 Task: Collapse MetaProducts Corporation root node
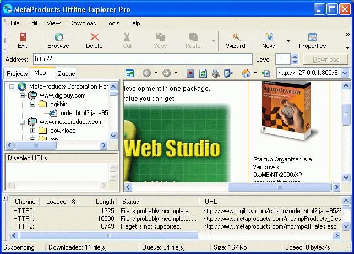12,87
